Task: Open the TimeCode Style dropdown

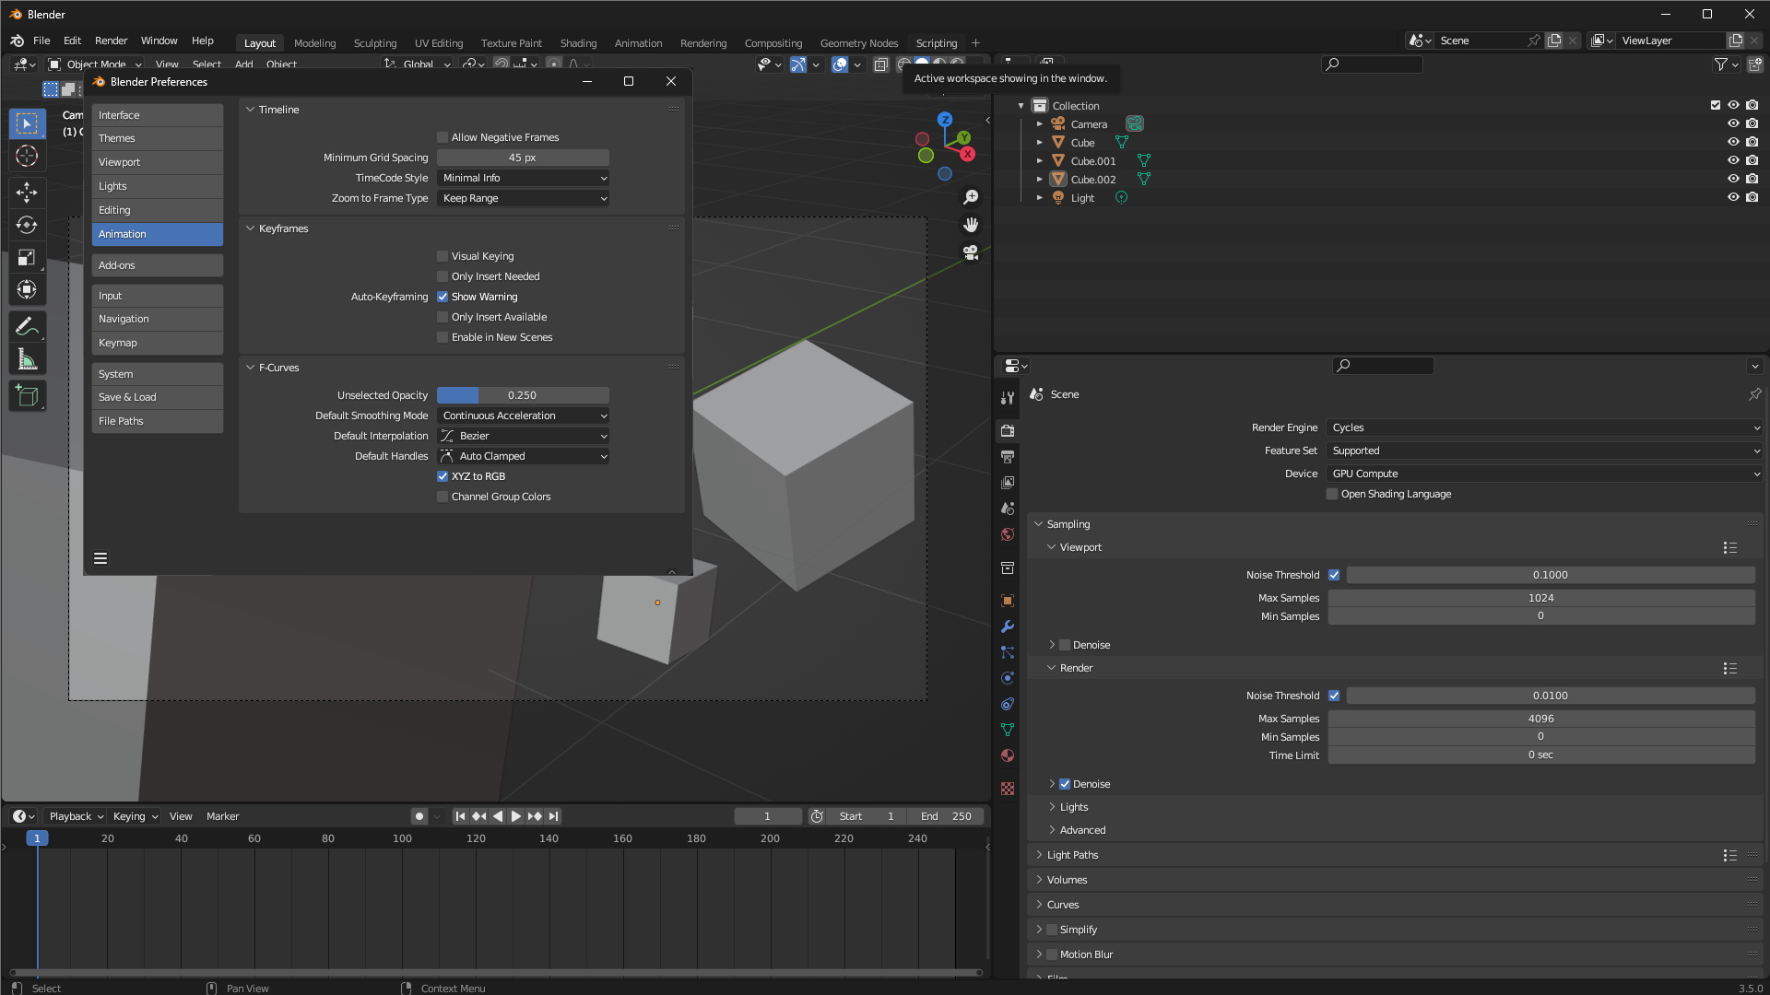Action: [523, 177]
